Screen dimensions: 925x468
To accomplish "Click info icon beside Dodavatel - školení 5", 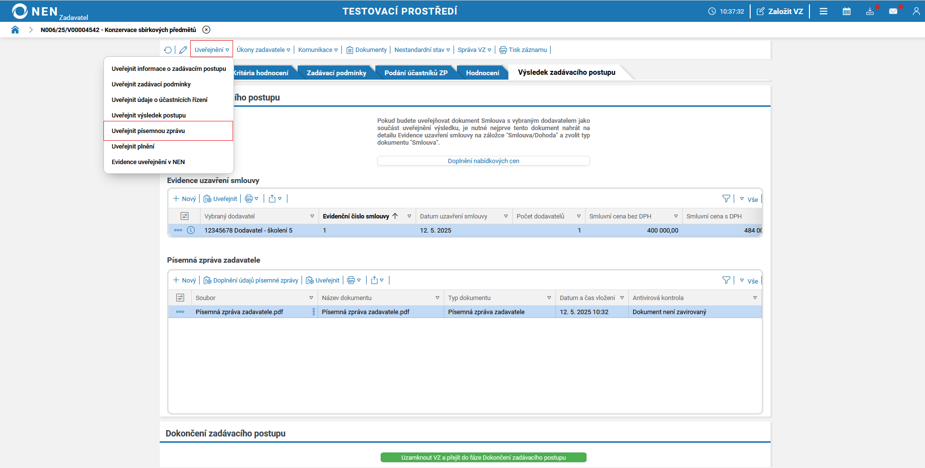I will coord(191,230).
